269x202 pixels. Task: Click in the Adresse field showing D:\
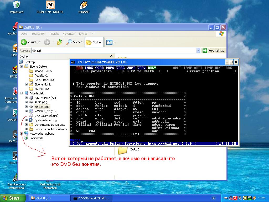114,50
